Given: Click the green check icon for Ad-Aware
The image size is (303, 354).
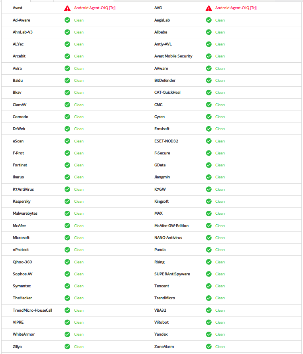Looking at the screenshot, I should 67,20.
